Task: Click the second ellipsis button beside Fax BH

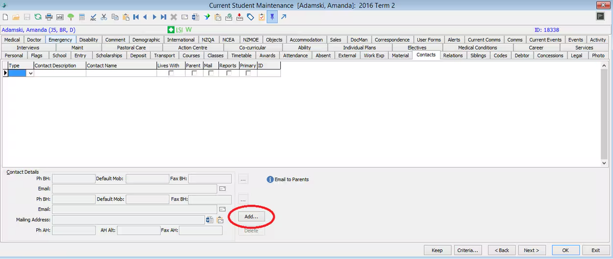Action: point(243,200)
